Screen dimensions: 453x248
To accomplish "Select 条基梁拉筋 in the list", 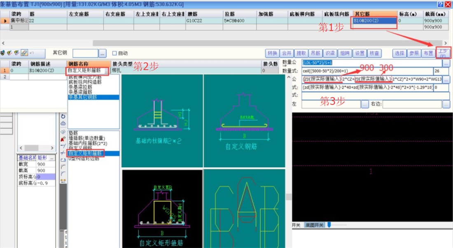I will pyautogui.click(x=80, y=87).
